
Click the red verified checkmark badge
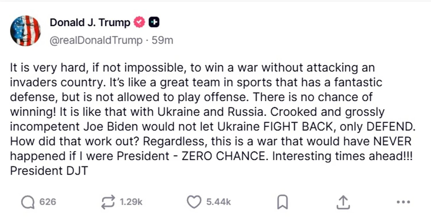coord(140,22)
